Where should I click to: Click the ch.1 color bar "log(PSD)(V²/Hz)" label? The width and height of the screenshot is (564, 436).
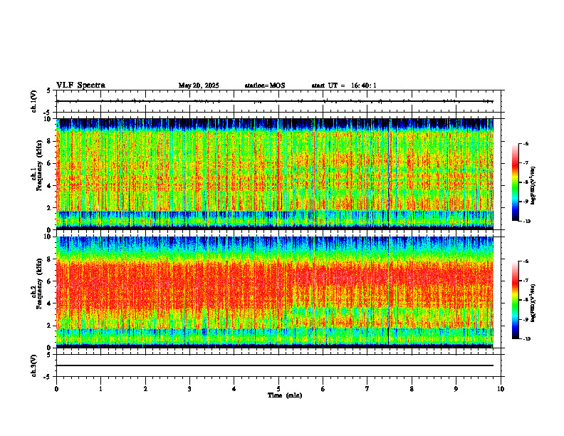pyautogui.click(x=533, y=186)
